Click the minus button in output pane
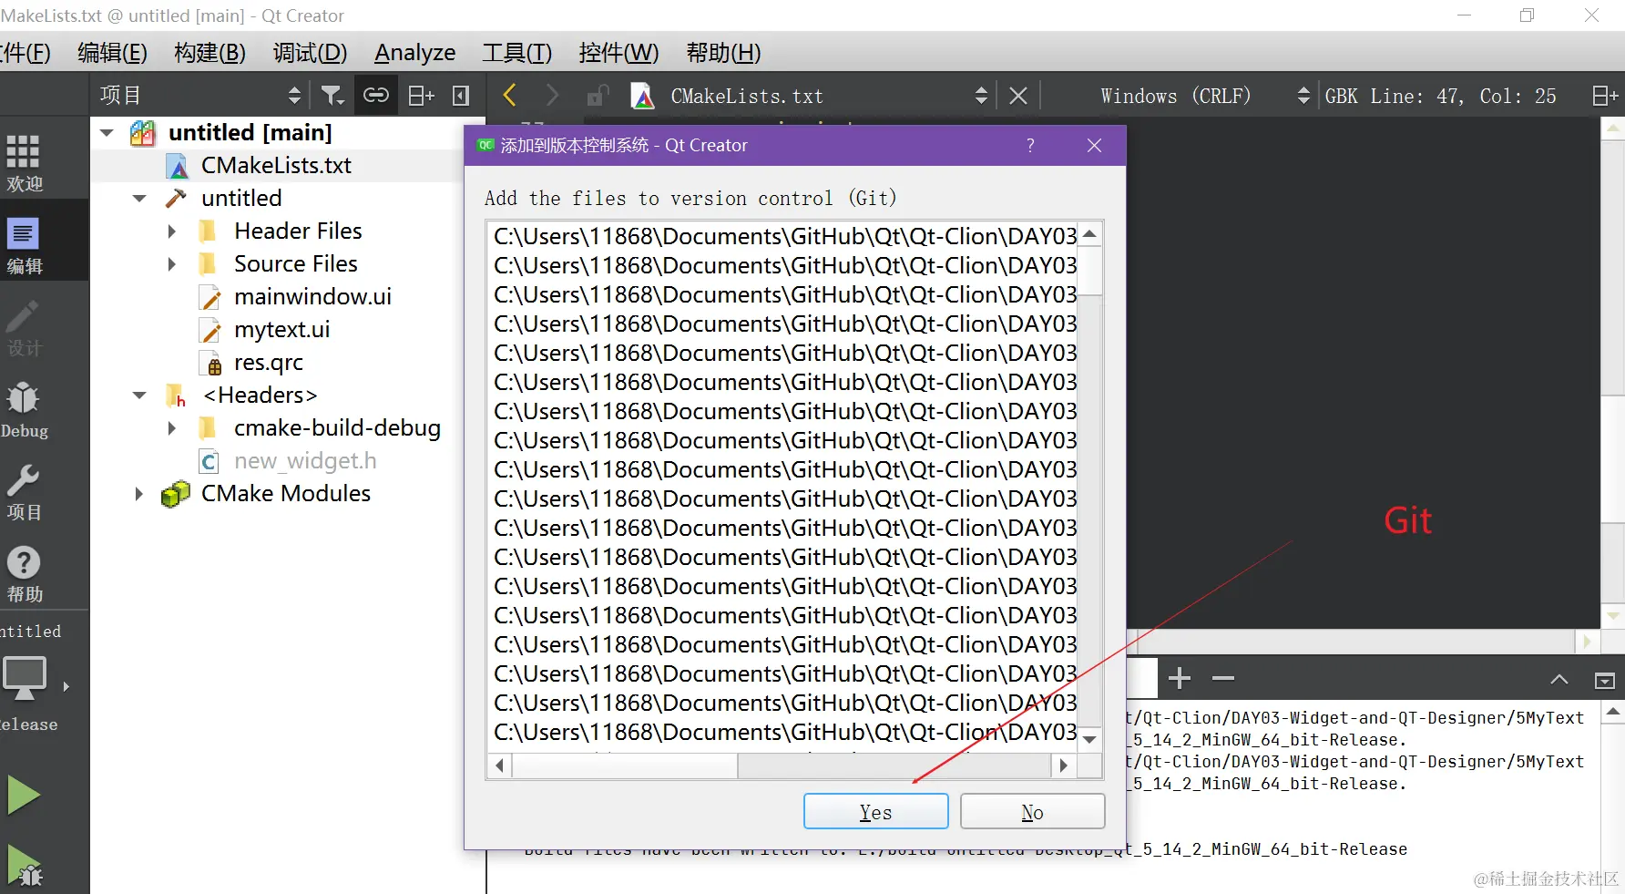The width and height of the screenshot is (1625, 894). [1223, 678]
